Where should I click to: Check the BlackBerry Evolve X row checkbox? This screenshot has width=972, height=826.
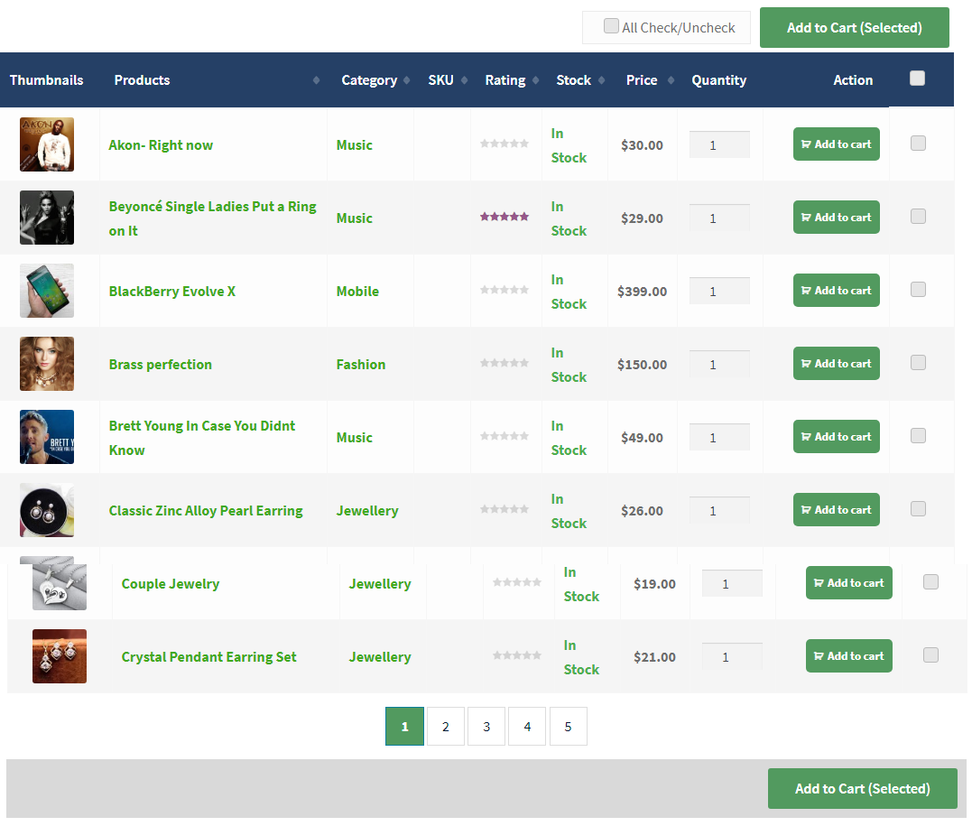pyautogui.click(x=918, y=290)
